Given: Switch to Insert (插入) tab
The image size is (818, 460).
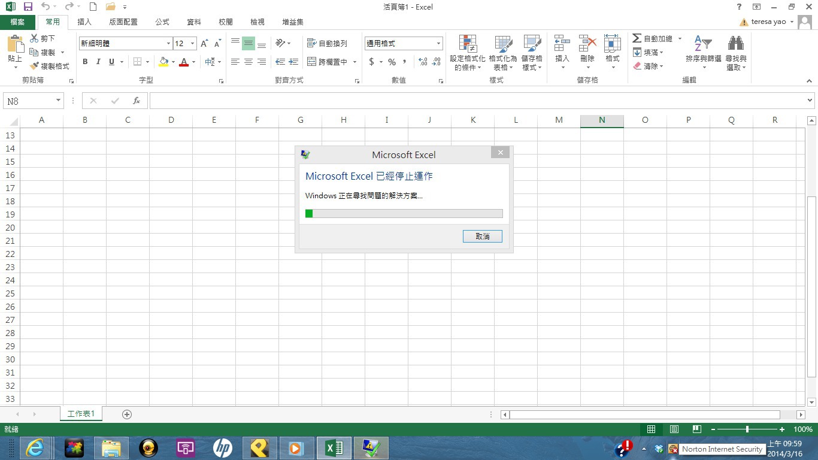Looking at the screenshot, I should (84, 22).
